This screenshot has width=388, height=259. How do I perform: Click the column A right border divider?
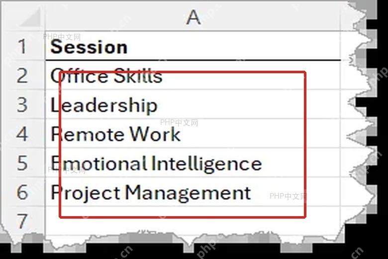click(341, 17)
